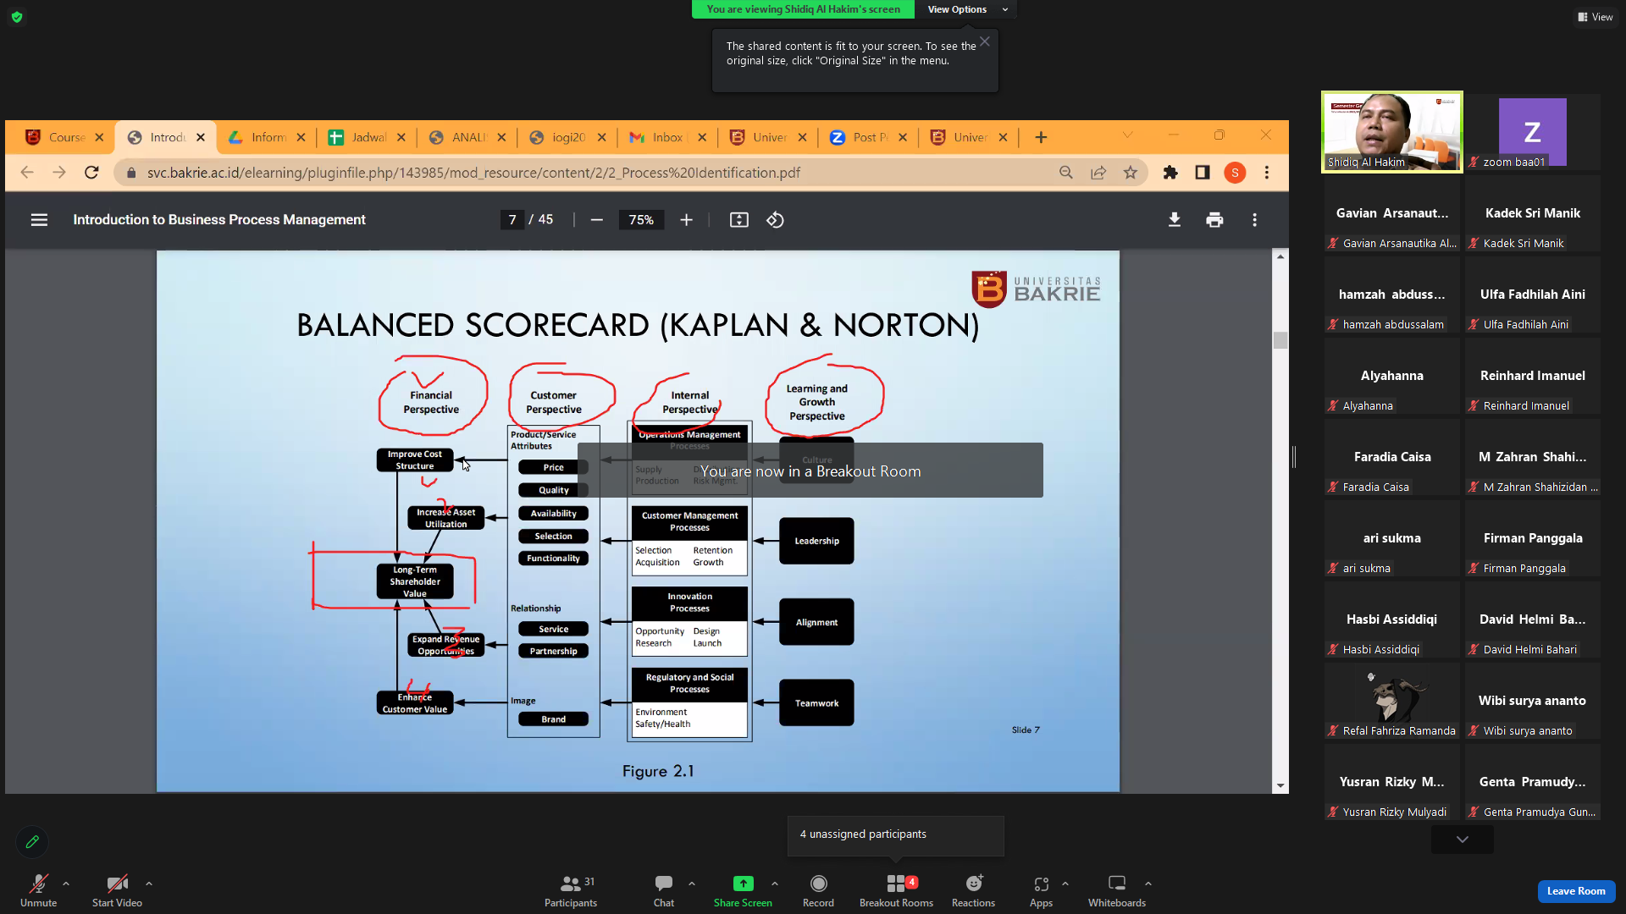Click the Unmute microphone button

[x=38, y=890]
